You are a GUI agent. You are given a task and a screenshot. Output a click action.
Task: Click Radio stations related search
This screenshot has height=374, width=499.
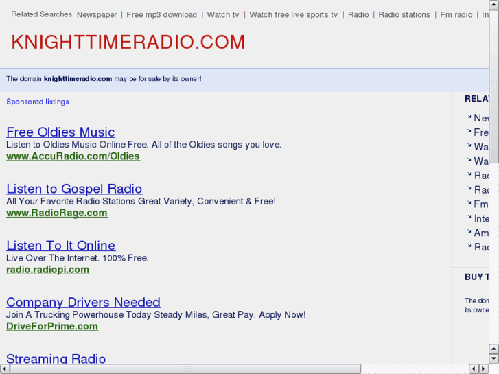click(x=404, y=14)
